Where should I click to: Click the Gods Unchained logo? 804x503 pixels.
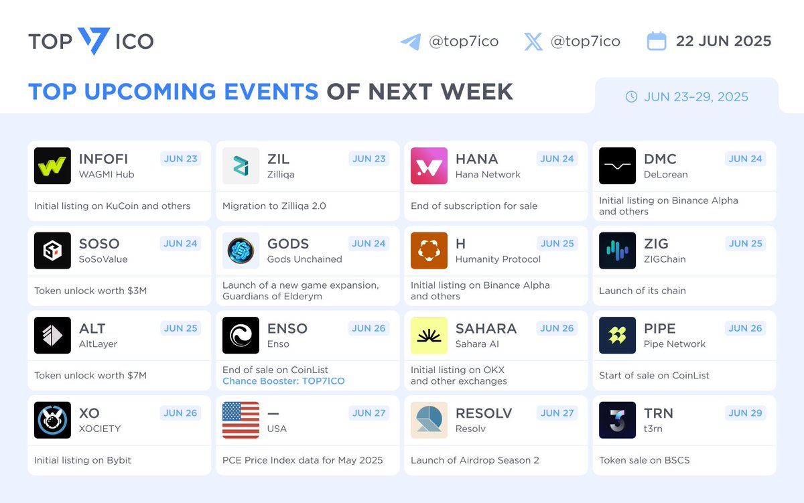[x=241, y=250]
